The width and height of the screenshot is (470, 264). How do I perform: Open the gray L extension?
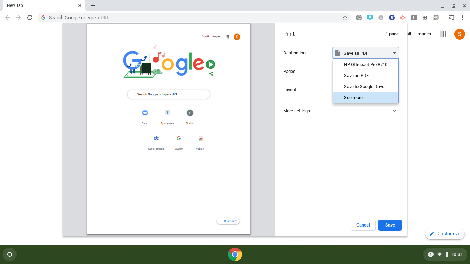click(414, 18)
